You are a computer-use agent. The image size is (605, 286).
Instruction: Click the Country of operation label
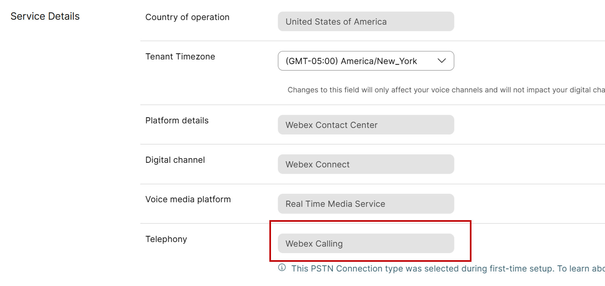point(187,17)
